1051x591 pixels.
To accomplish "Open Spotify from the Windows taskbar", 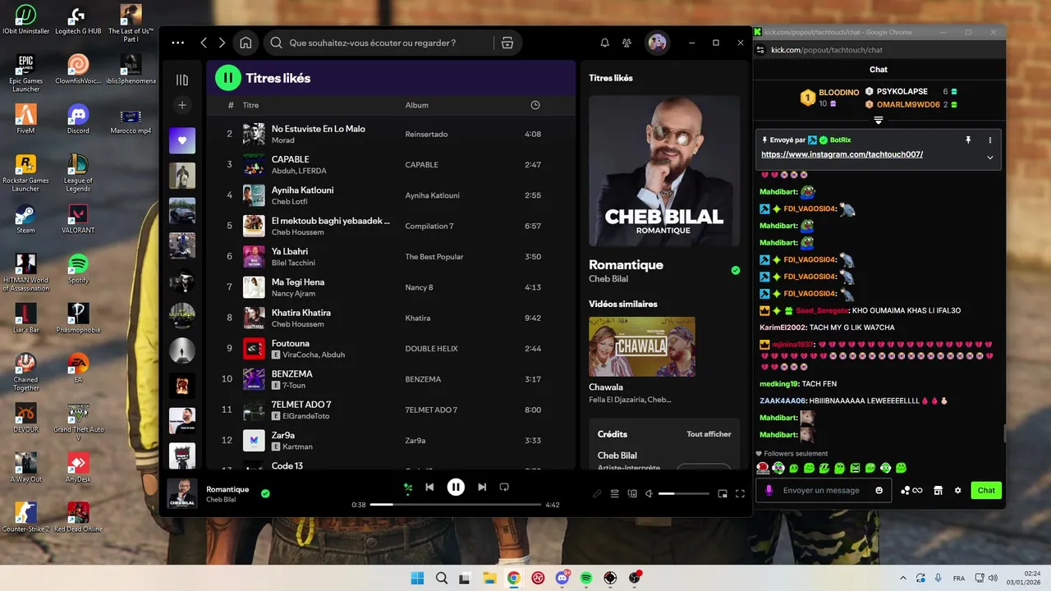I will point(586,578).
